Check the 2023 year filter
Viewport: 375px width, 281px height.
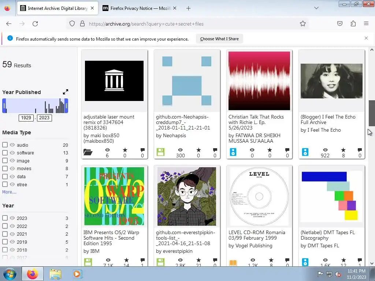(5, 218)
